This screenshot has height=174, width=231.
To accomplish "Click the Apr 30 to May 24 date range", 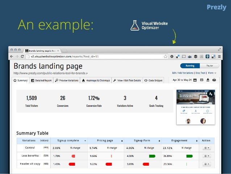I will point(182,80).
